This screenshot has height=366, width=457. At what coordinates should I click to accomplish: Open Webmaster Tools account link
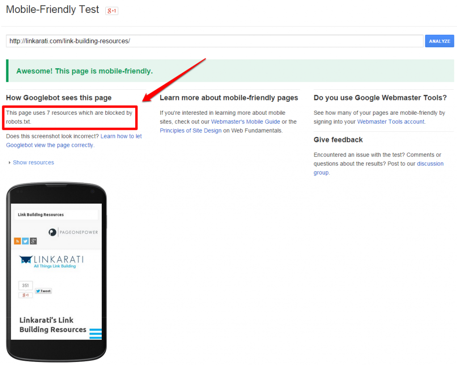pyautogui.click(x=391, y=121)
